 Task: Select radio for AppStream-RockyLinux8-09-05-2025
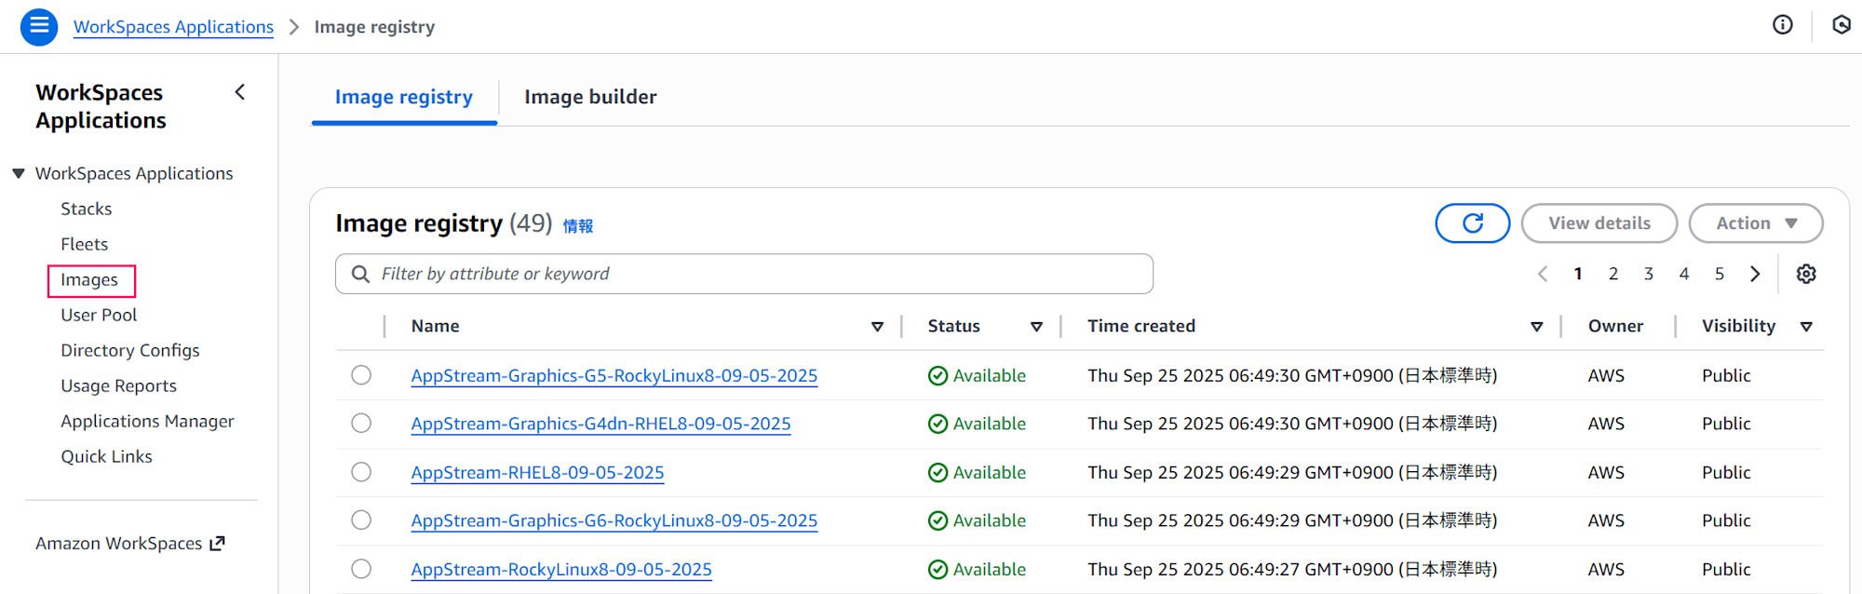(x=361, y=569)
